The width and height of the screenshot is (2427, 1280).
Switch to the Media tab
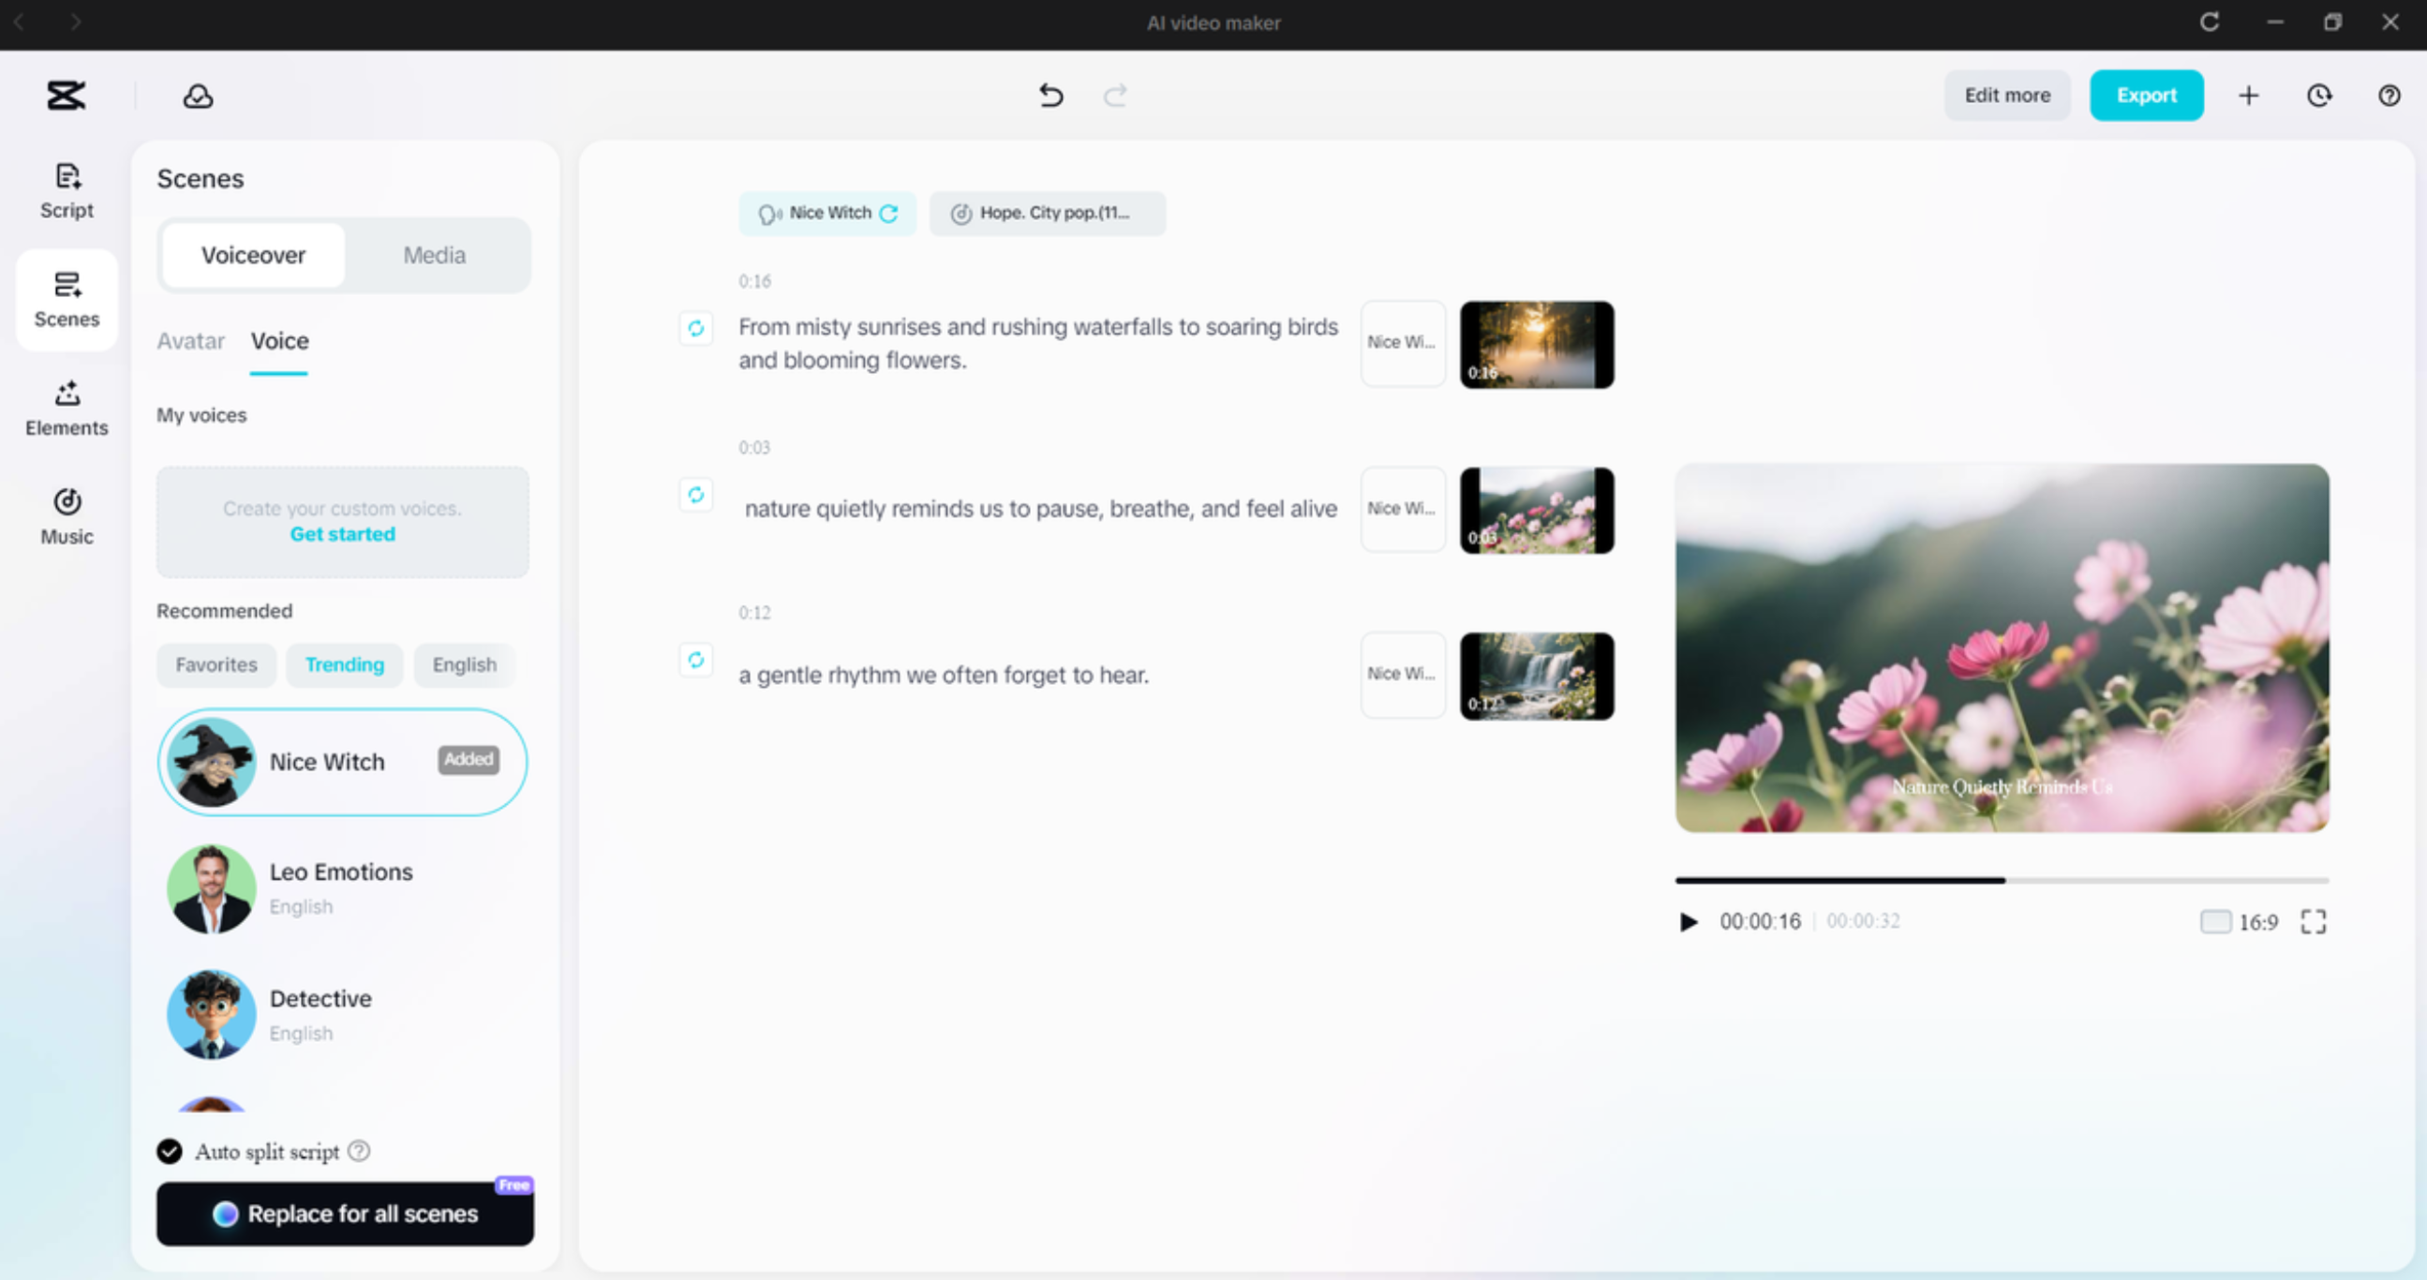click(435, 255)
